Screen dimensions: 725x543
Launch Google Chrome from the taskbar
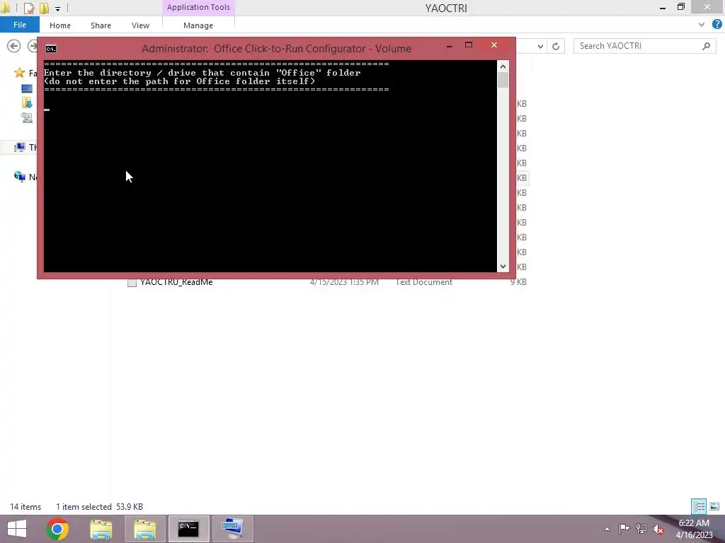pos(57,529)
